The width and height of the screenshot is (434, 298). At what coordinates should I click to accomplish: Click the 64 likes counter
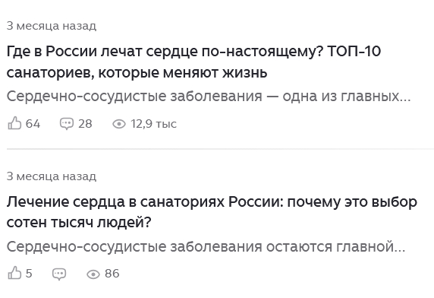click(x=33, y=124)
